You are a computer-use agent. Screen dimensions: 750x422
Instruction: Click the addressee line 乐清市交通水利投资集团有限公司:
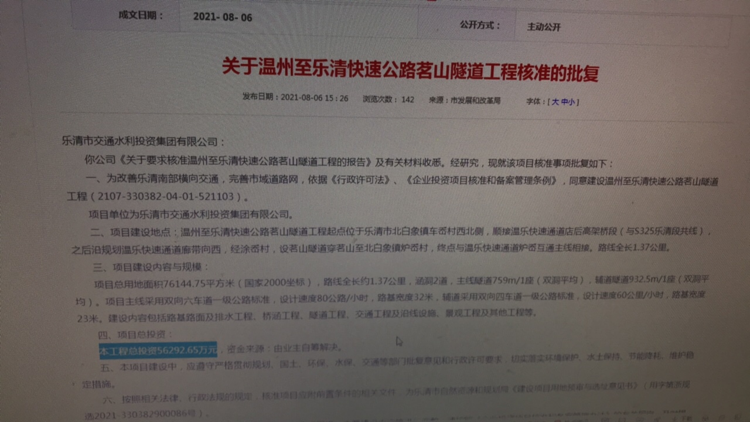[143, 141]
